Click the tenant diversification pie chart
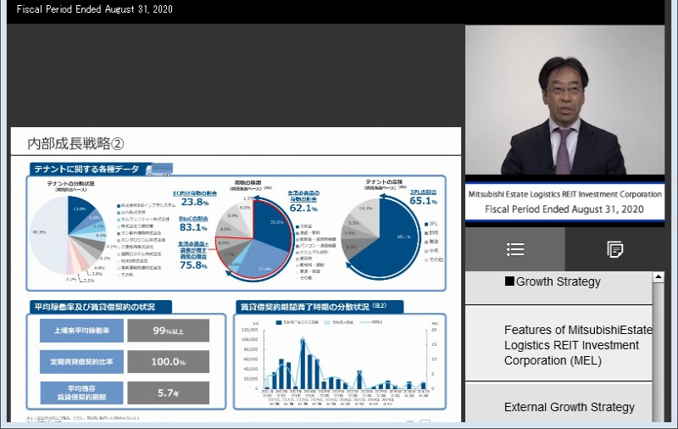Image resolution: width=678 pixels, height=429 pixels. tap(68, 235)
